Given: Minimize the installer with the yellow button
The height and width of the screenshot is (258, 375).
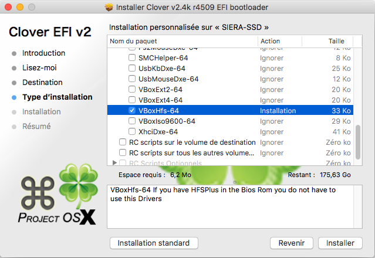Looking at the screenshot, I should 20,7.
